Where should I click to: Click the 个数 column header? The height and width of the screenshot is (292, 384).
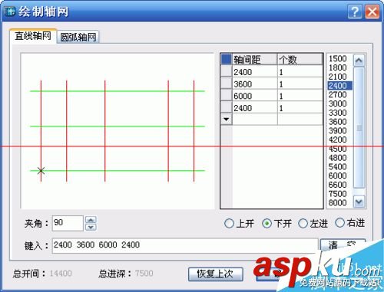[x=300, y=60]
